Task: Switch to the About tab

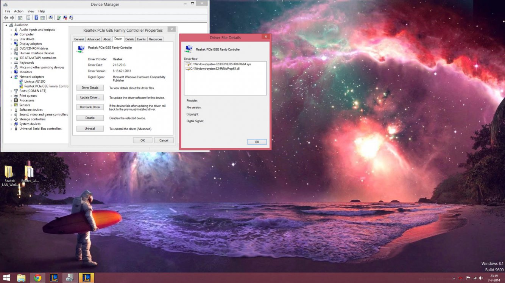Action: (x=107, y=39)
